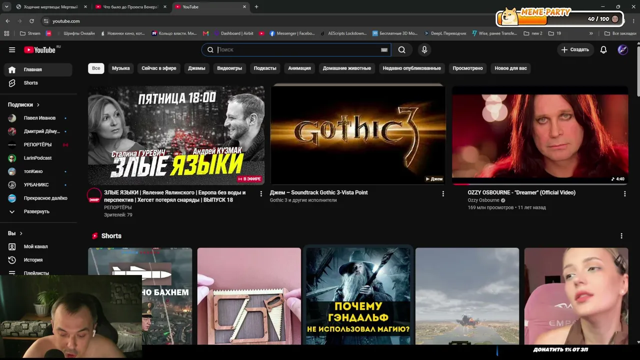Viewport: 640px width, 360px height.
Task: Open the Dashboard Airbit bookmark
Action: click(233, 33)
